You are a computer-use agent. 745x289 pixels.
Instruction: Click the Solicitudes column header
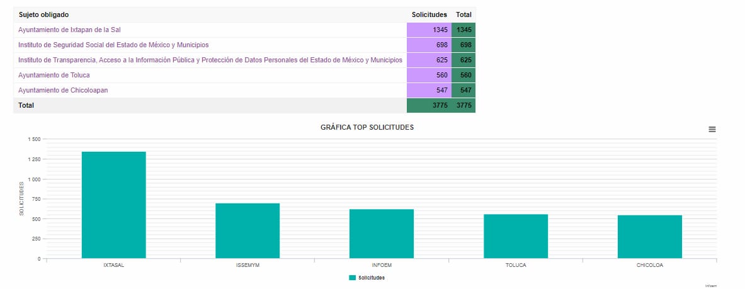[x=429, y=14]
